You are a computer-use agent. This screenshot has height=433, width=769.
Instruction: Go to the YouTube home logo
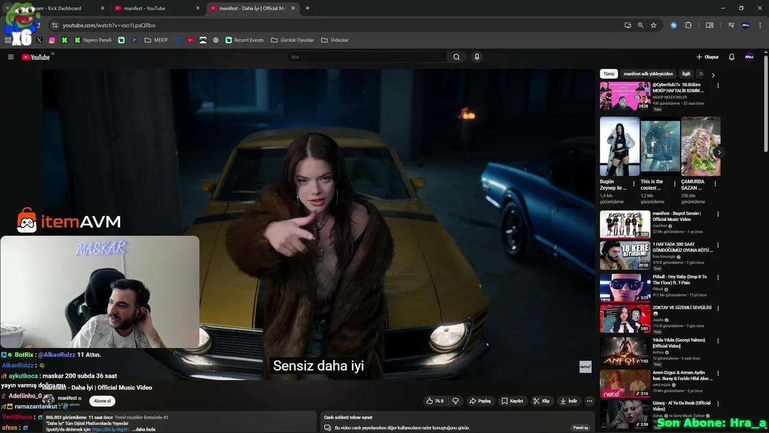pyautogui.click(x=36, y=57)
